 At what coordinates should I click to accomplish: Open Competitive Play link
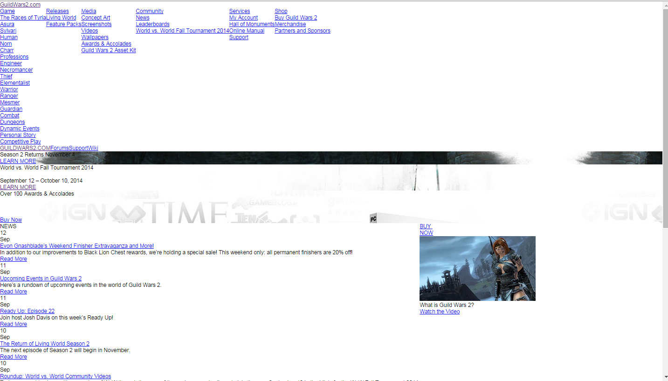pyautogui.click(x=21, y=142)
